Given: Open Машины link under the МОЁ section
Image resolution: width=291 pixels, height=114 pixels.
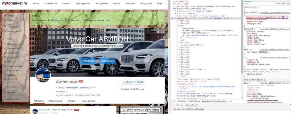Looking at the screenshot, I should 11,62.
